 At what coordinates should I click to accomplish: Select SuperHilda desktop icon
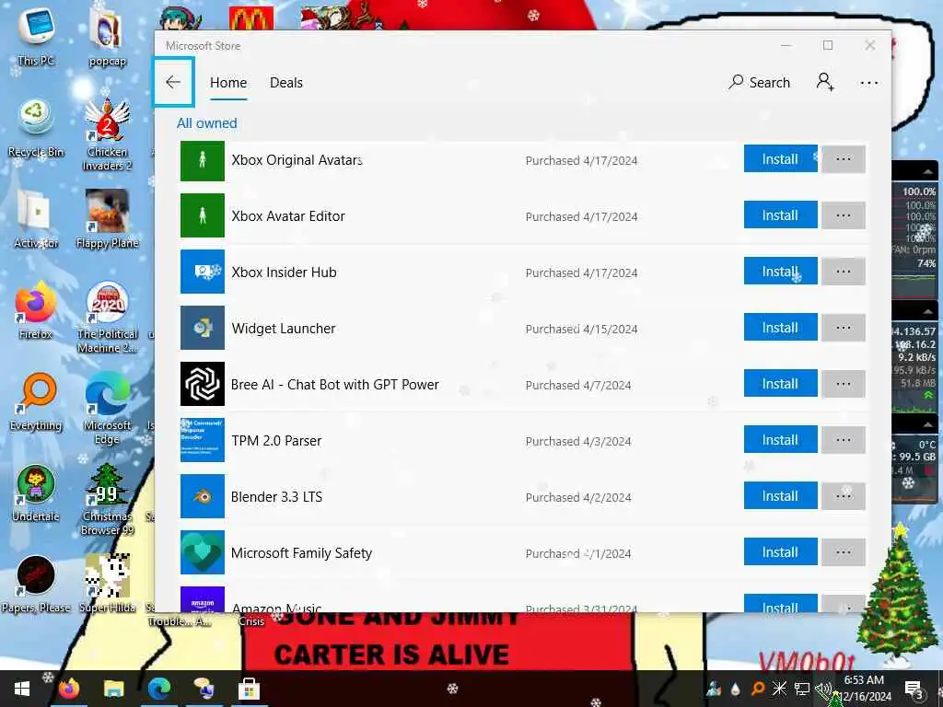point(107,585)
